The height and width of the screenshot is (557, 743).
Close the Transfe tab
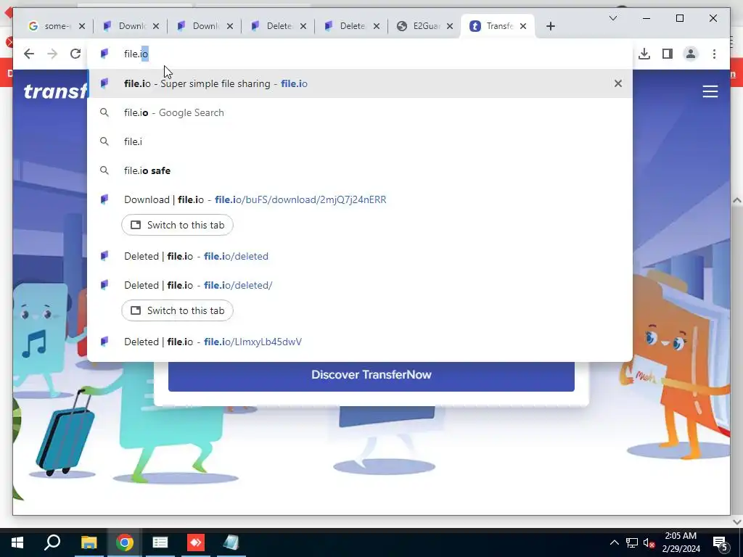click(x=523, y=26)
